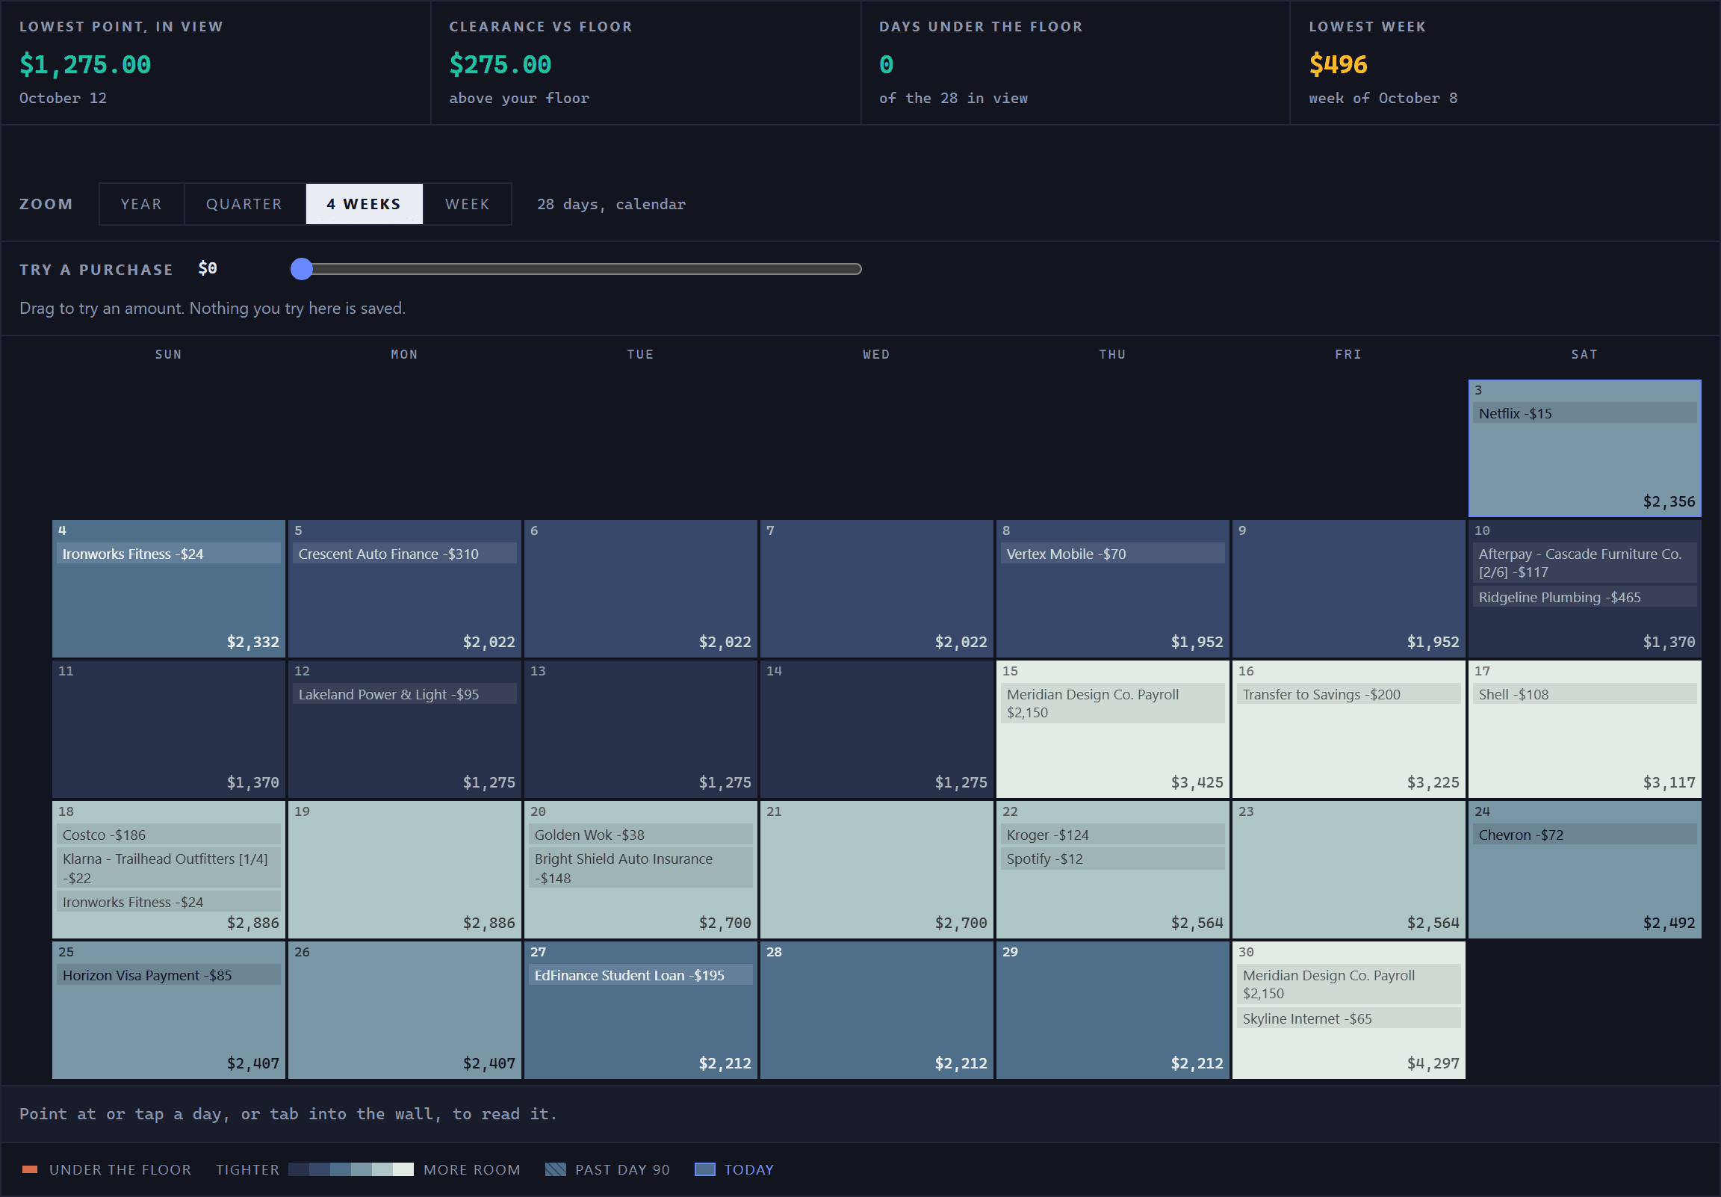Screen dimensions: 1721x1197
Task: Click the Lakeland Power & Light -$95 entry
Action: pyautogui.click(x=405, y=694)
